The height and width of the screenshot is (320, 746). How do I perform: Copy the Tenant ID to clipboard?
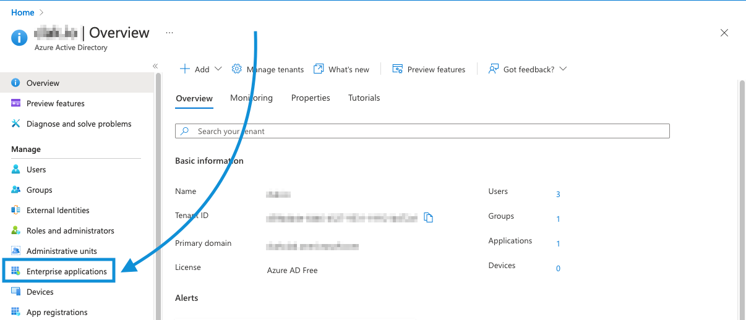click(428, 217)
